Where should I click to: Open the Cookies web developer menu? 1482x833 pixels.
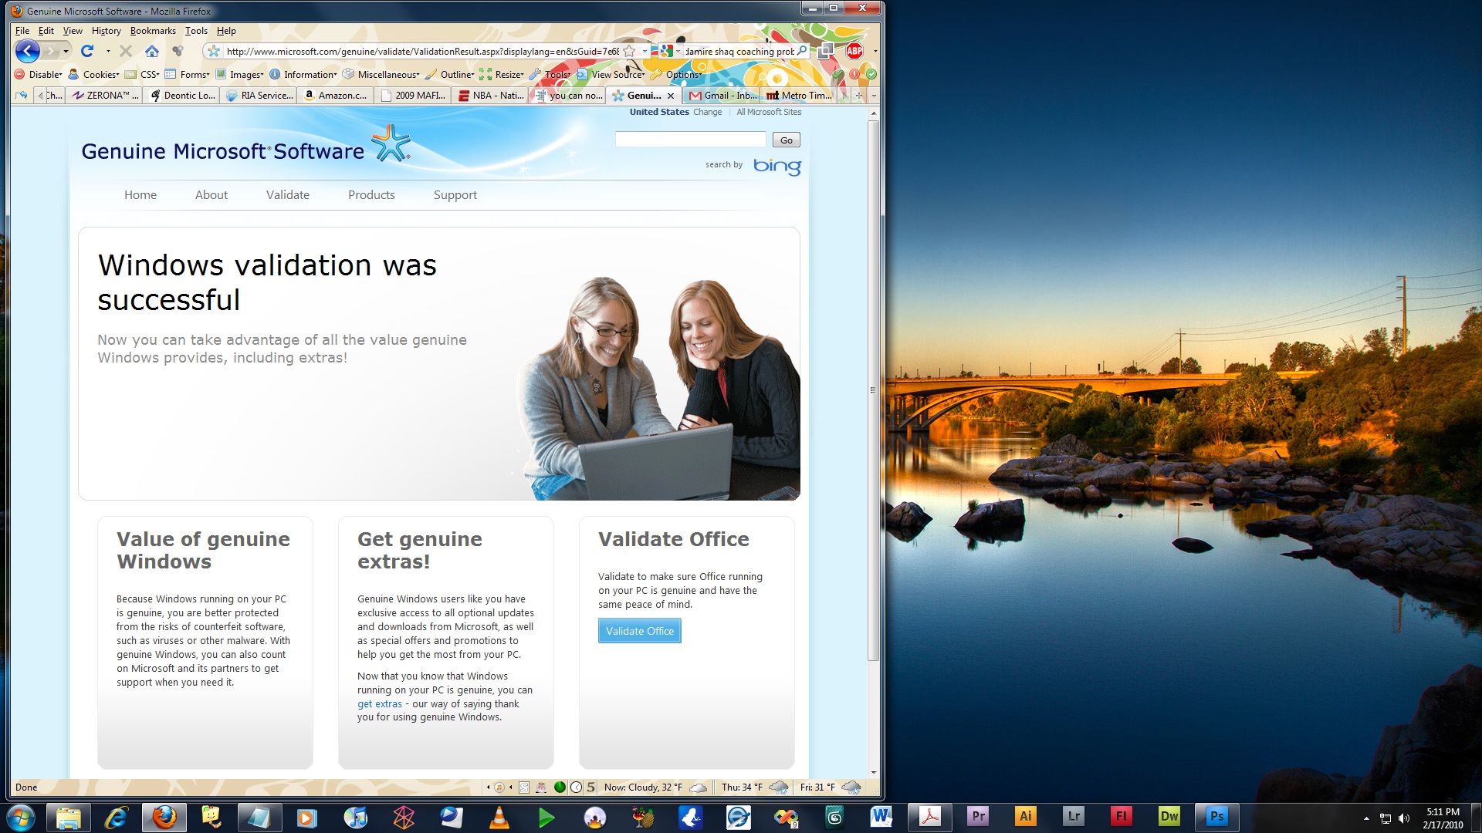click(x=93, y=75)
